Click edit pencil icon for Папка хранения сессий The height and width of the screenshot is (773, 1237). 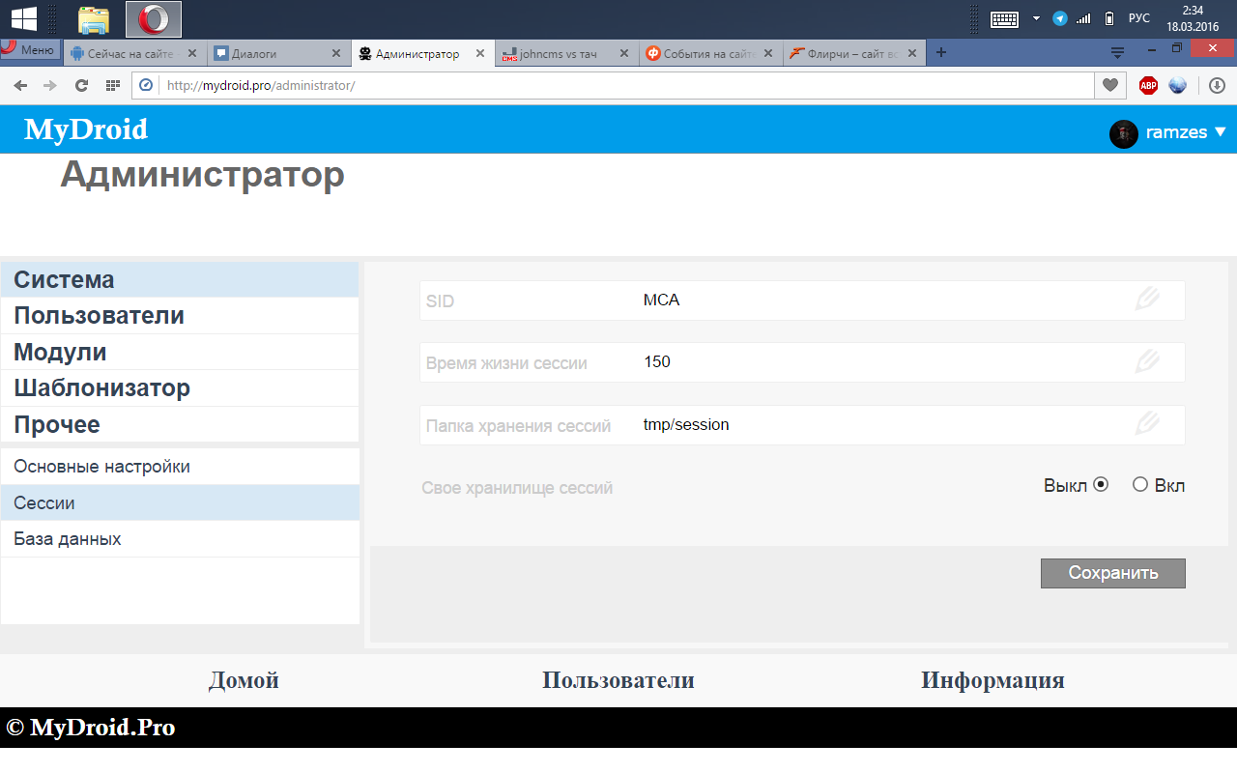coord(1147,424)
